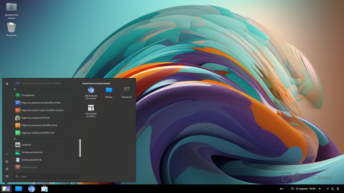Open the hamburger menu in Arc Menu
The width and height of the screenshot is (344, 193).
(7, 84)
